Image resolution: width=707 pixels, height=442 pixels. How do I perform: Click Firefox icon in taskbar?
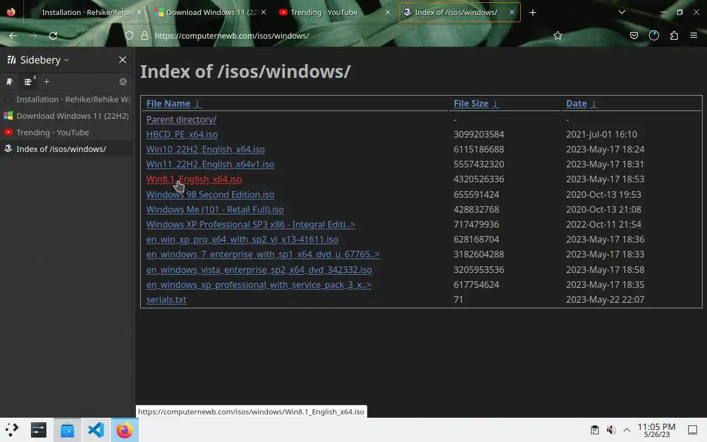tap(125, 430)
